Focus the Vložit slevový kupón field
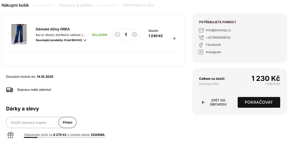This screenshot has width=290, height=145. pos(32,122)
